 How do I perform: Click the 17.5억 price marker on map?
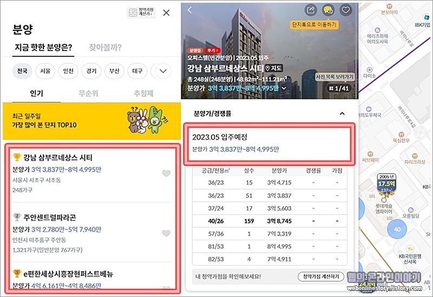[x=386, y=183]
